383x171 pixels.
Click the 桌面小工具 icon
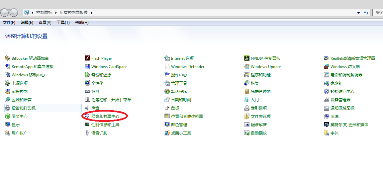(167, 133)
